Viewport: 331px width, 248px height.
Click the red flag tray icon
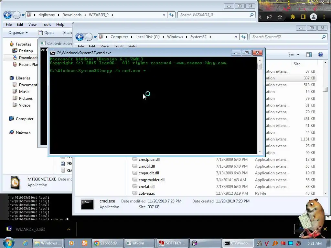tap(283, 243)
